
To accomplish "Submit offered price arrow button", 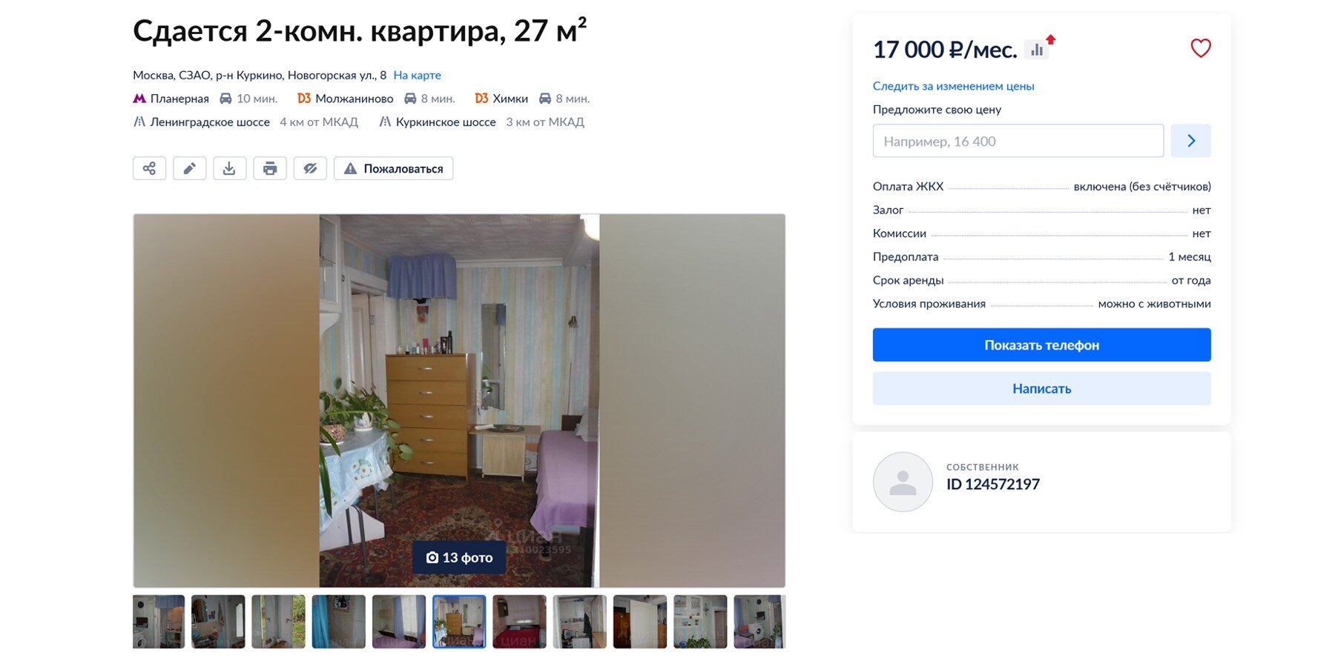I will (x=1190, y=141).
